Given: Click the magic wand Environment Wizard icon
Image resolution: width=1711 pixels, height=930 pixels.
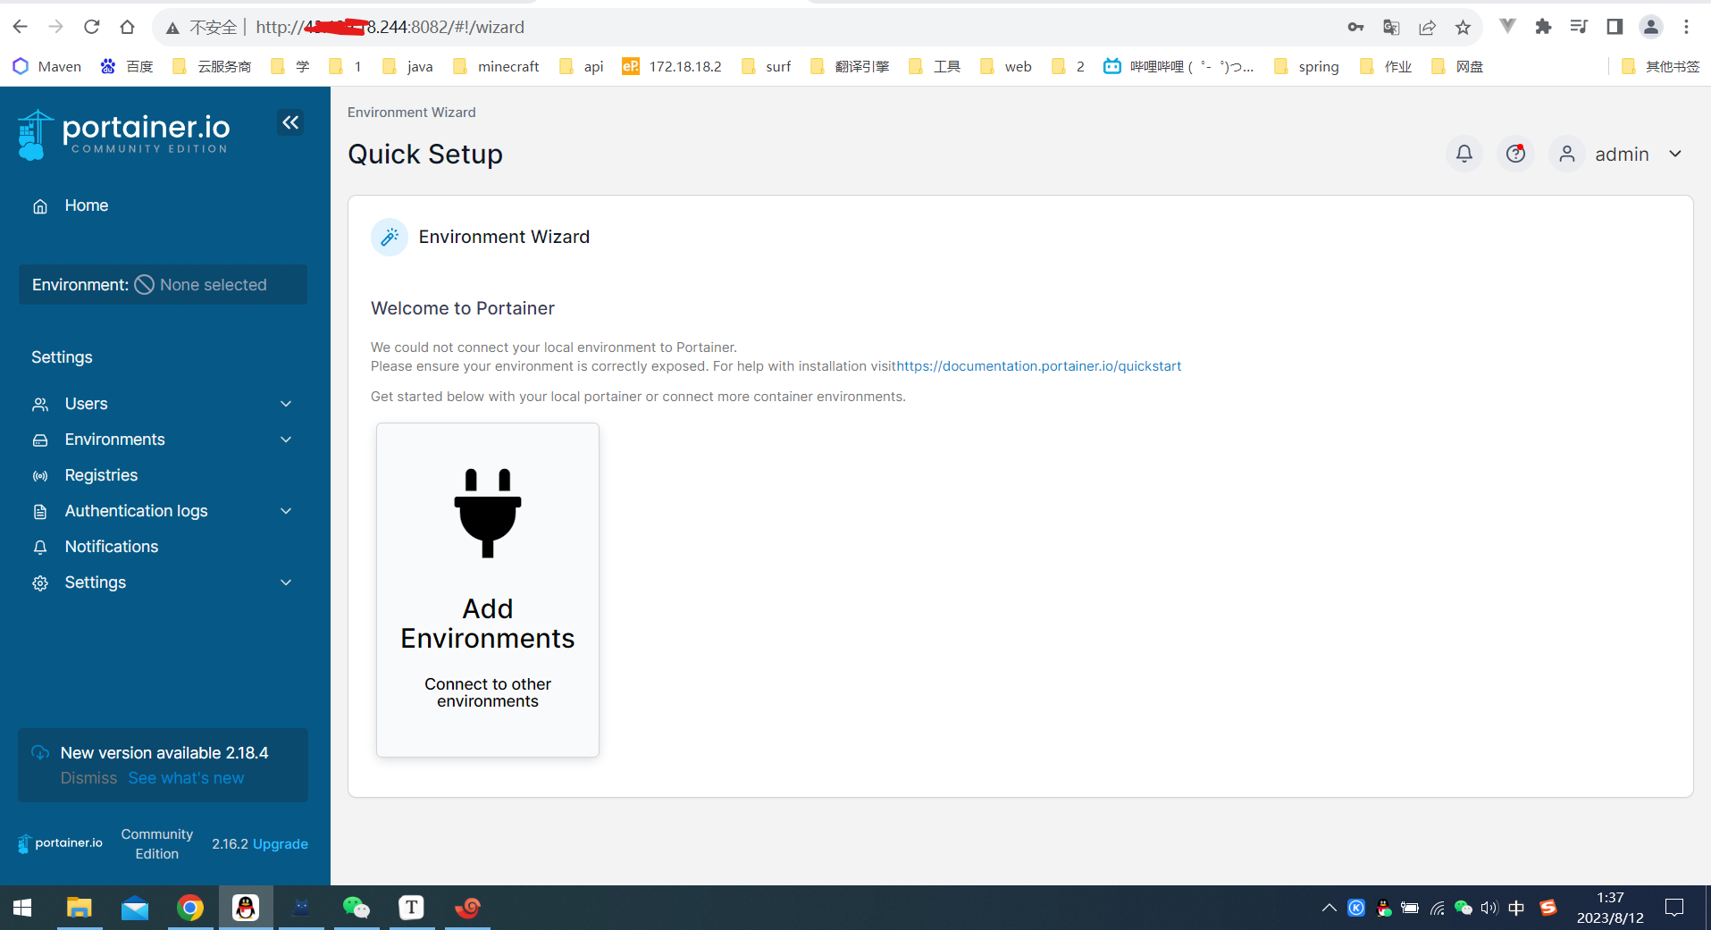Looking at the screenshot, I should 390,237.
